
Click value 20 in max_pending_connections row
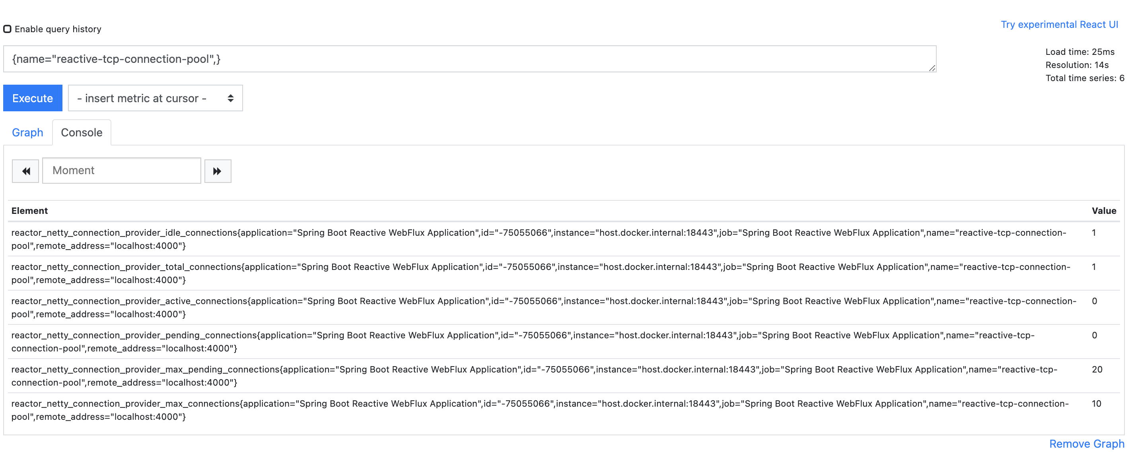point(1097,370)
